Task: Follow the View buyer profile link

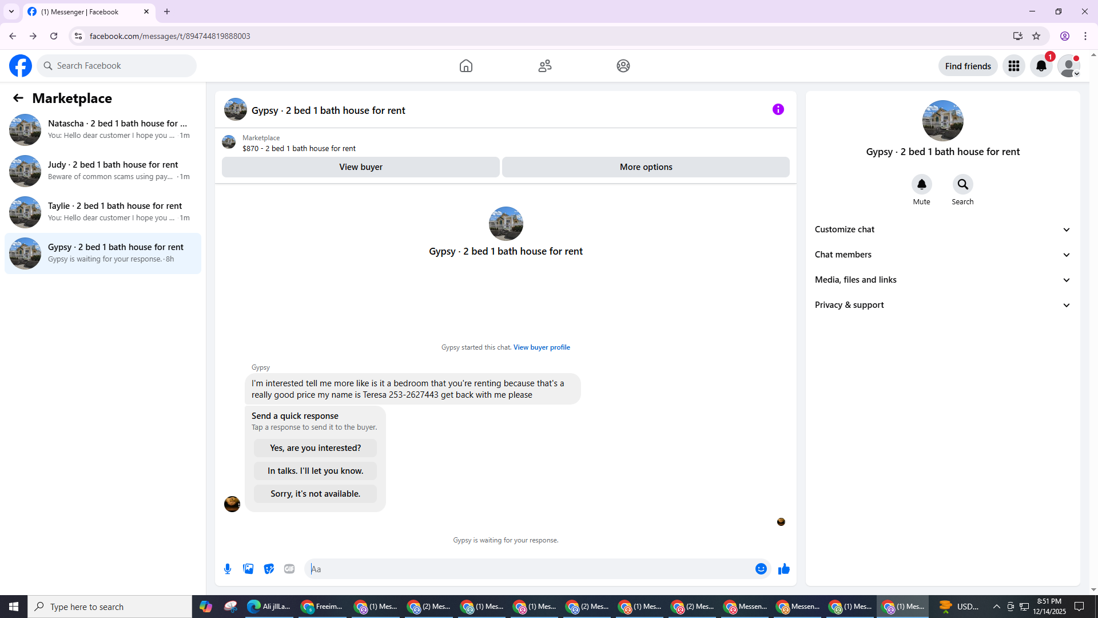Action: point(541,347)
